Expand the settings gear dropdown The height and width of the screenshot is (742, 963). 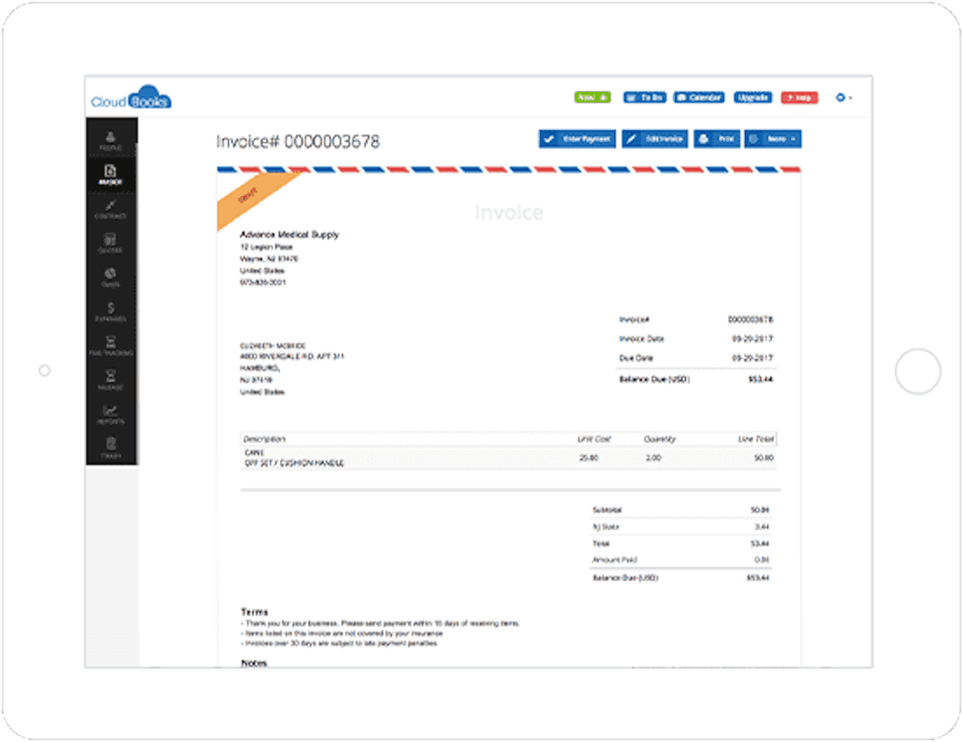click(x=843, y=97)
